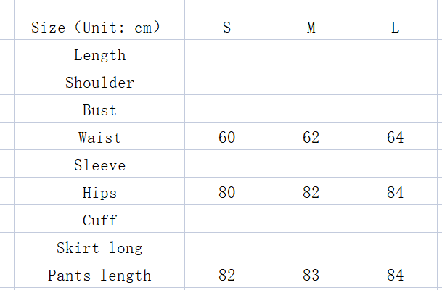Select the Length row label cell
The image size is (442, 290).
point(99,55)
